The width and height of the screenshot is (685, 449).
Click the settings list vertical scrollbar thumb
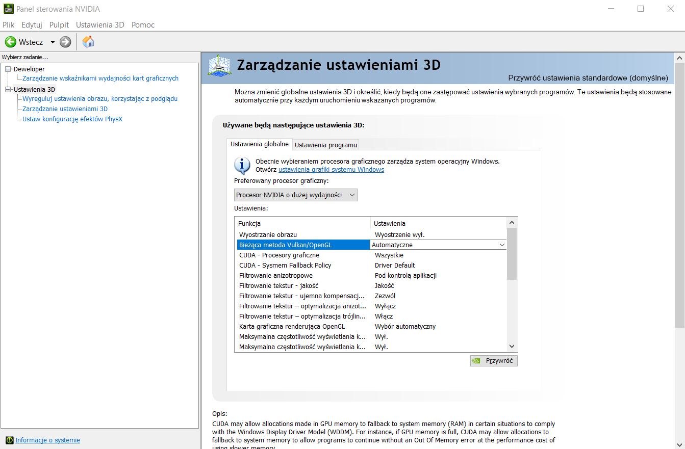point(512,254)
